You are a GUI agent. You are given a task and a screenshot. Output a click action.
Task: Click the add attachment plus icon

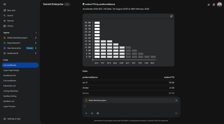coord(86,113)
